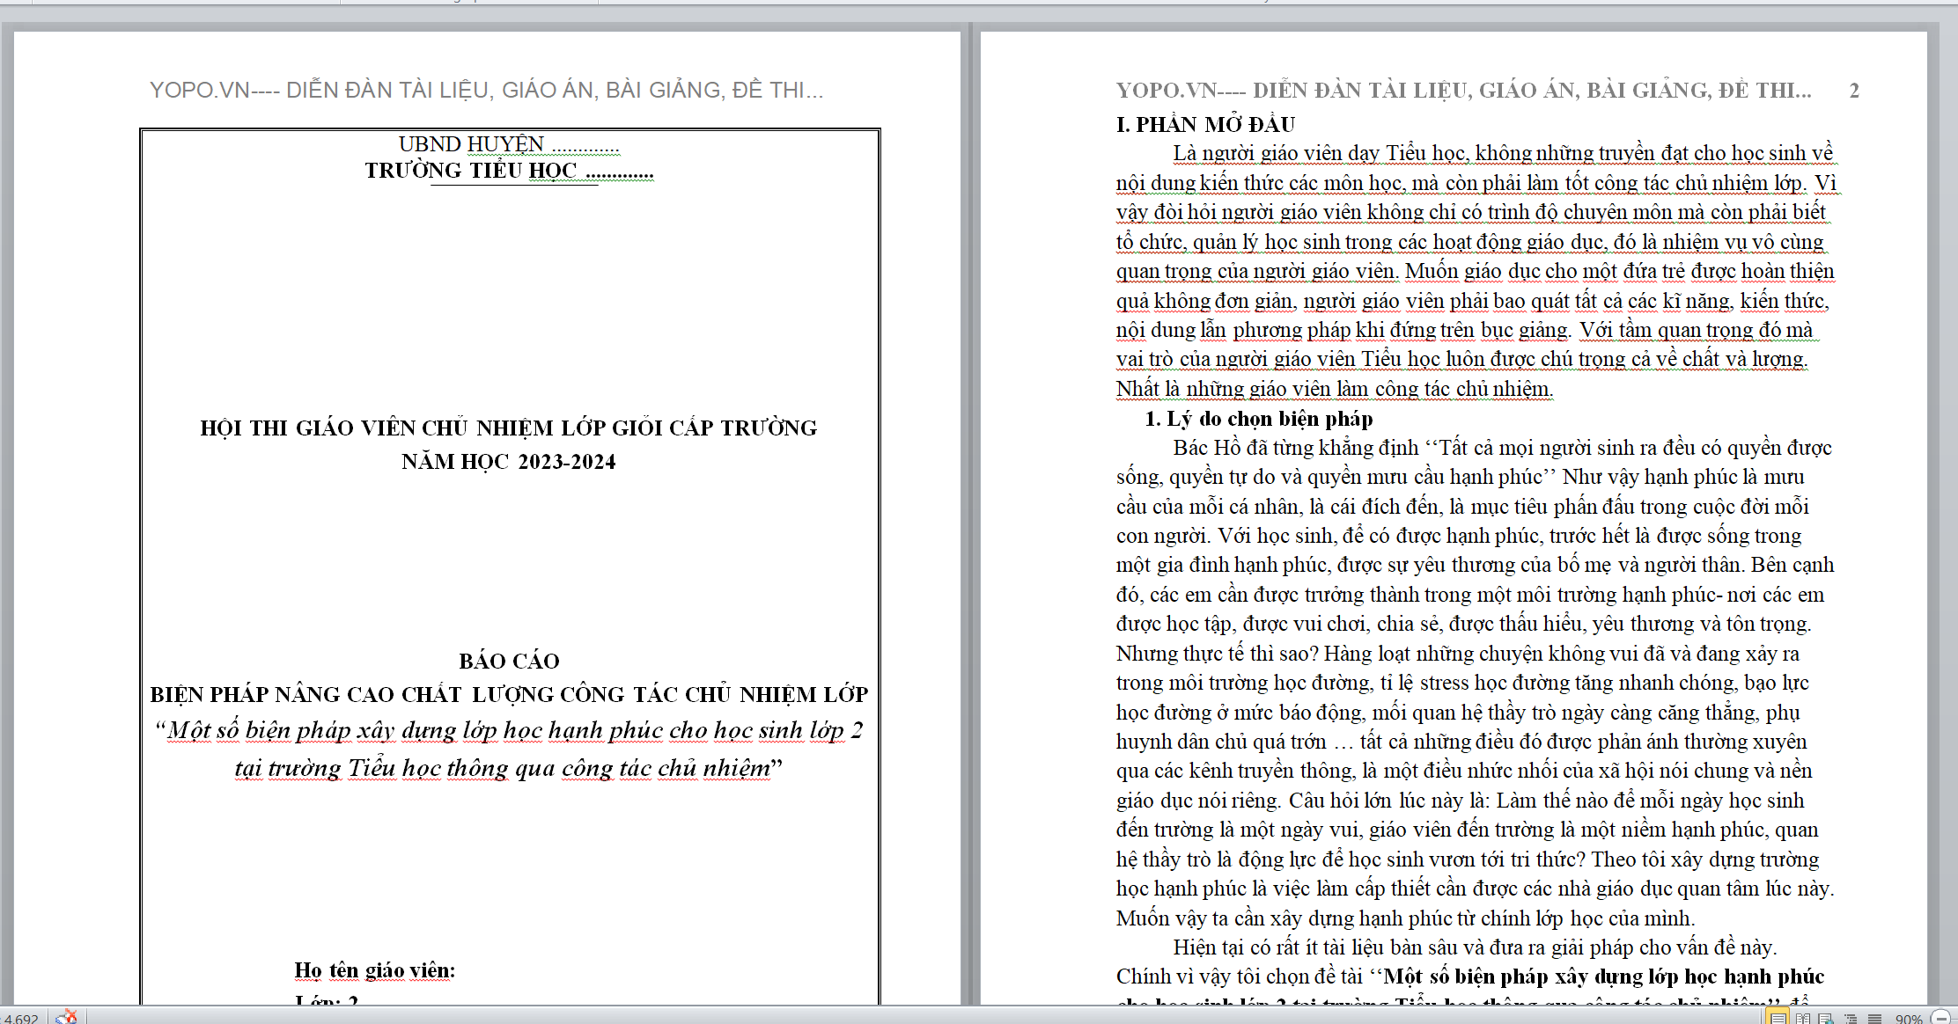Screen dimensions: 1958x1024
Task: Click paragraph starting "Bác Hồ đã từng khẳng định"
Action: point(1475,683)
